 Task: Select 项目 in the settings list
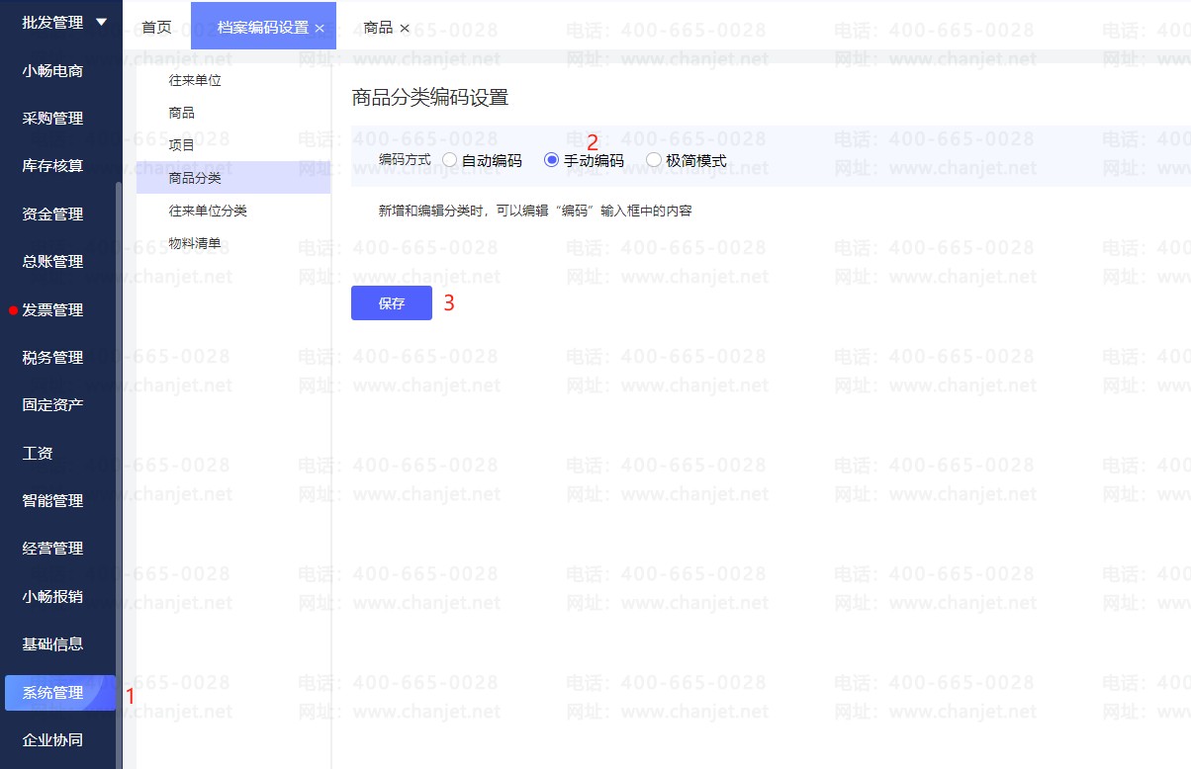click(182, 145)
